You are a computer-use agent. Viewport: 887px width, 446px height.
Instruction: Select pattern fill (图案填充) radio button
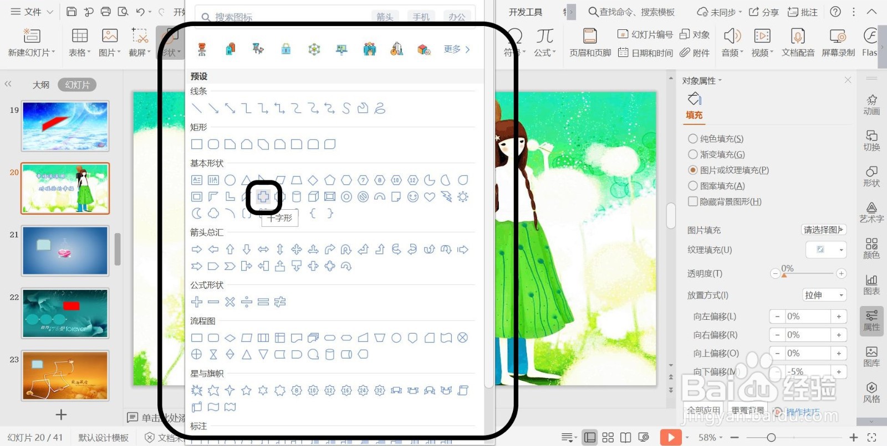[693, 186]
